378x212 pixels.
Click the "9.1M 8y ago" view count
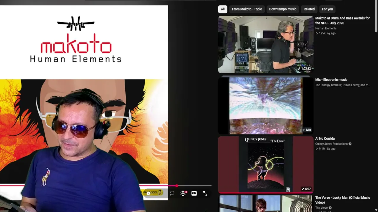(x=325, y=149)
